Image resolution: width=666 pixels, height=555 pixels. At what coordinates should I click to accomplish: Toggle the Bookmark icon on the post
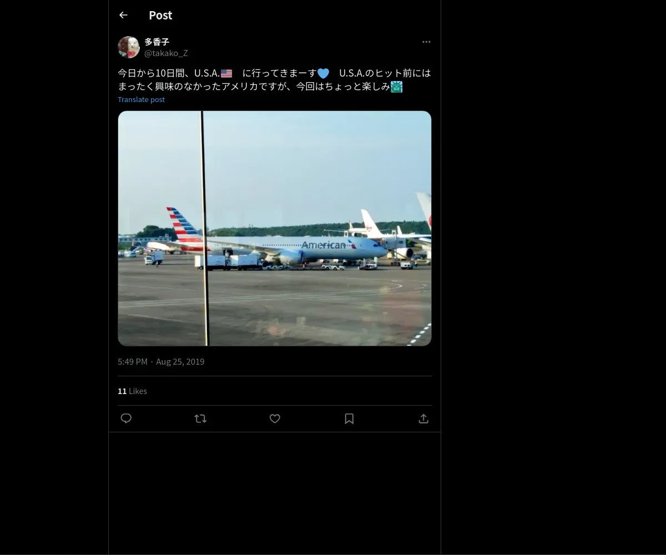tap(349, 418)
